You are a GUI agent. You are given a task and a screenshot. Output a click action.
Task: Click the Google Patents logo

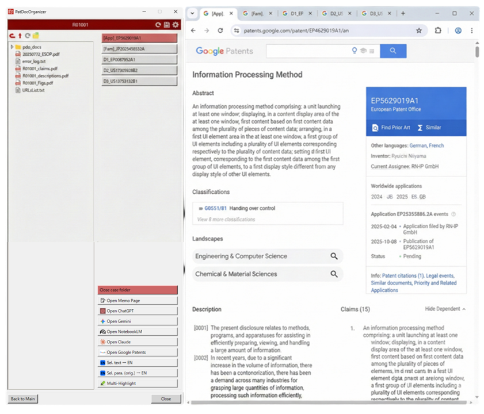pos(224,51)
